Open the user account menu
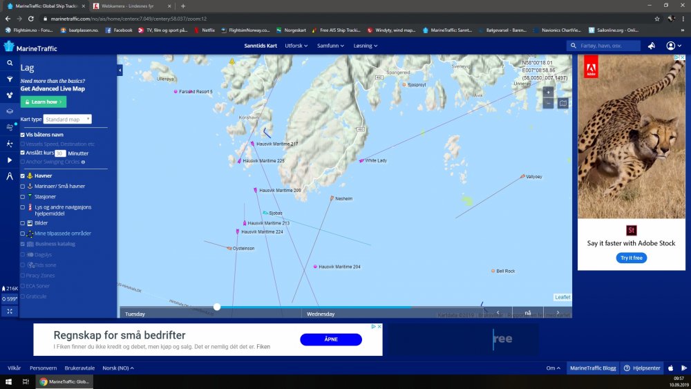Screen dimensions: 691x389 [x=673, y=46]
